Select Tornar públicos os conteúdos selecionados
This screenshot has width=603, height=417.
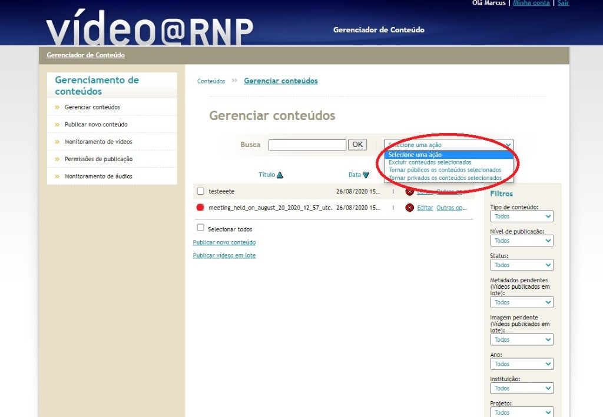[445, 170]
